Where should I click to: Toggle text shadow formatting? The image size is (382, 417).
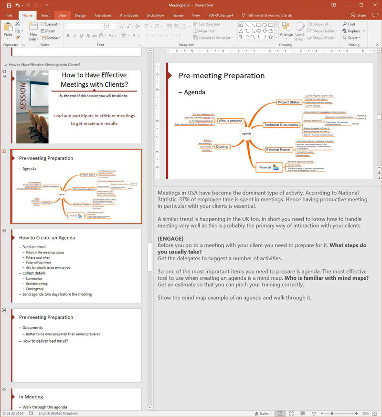click(x=88, y=35)
